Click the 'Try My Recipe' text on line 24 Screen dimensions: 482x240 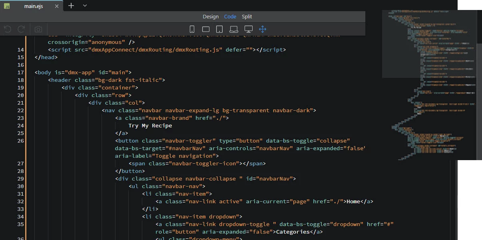[150, 125]
